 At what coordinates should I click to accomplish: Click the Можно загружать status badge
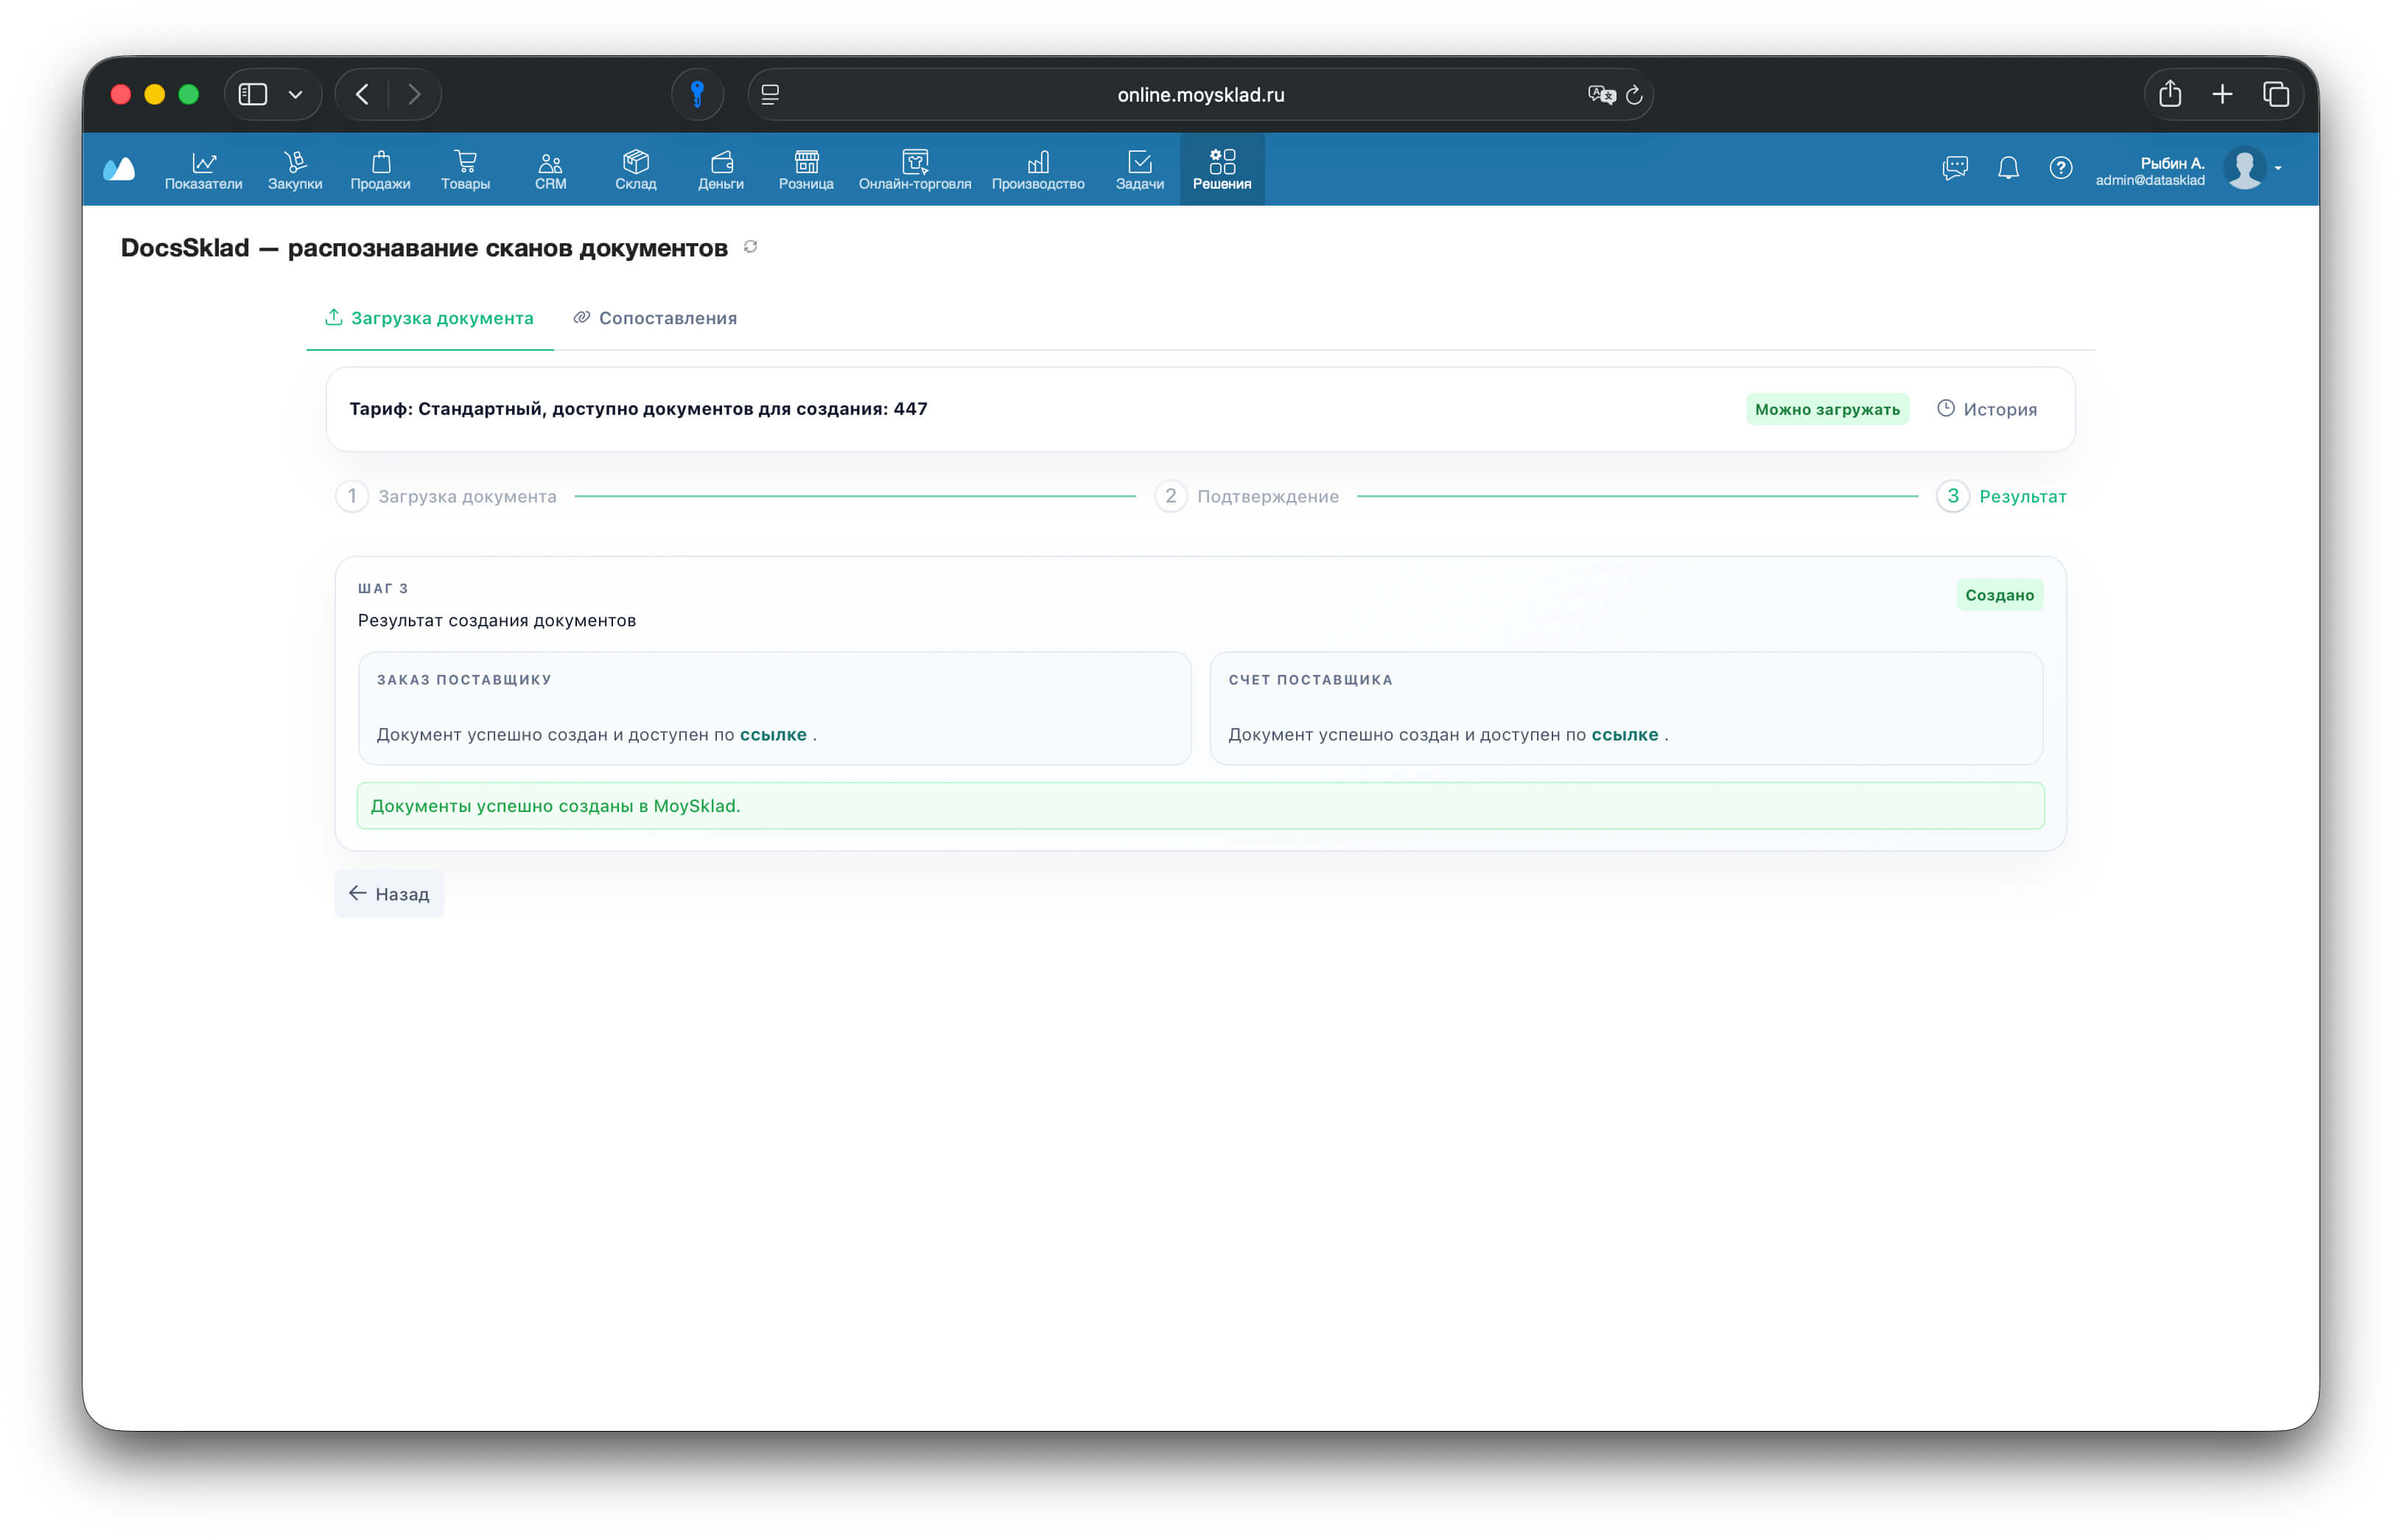click(1827, 409)
